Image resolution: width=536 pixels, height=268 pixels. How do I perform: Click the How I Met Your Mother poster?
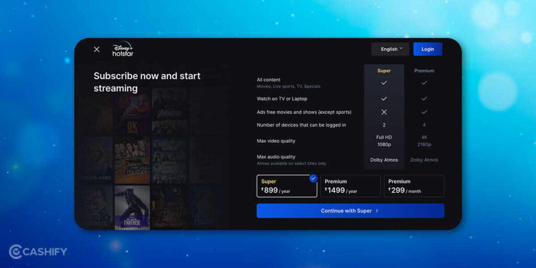pyautogui.click(x=132, y=160)
